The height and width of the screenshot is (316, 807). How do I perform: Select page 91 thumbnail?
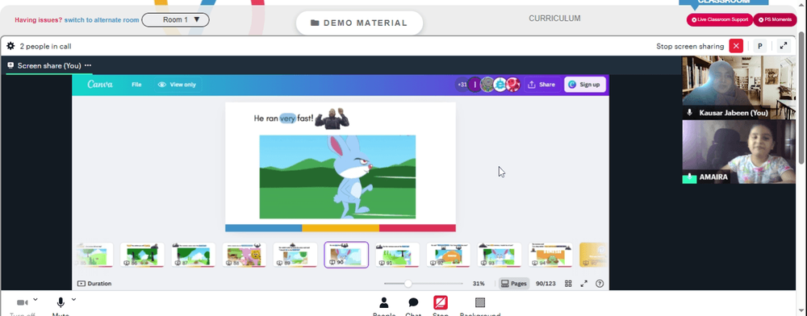pyautogui.click(x=397, y=255)
